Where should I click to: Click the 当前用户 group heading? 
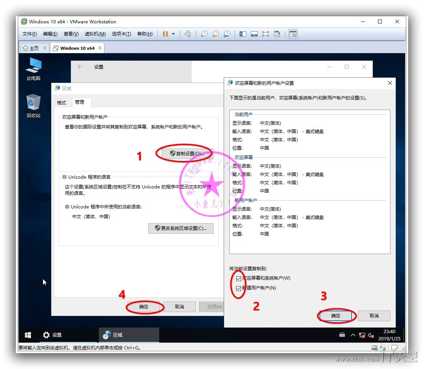pyautogui.click(x=244, y=114)
